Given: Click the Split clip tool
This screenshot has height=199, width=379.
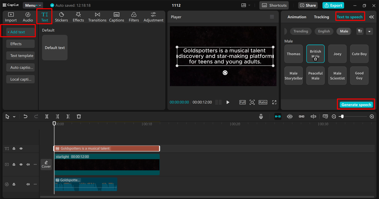Looking at the screenshot, I should 47,117.
